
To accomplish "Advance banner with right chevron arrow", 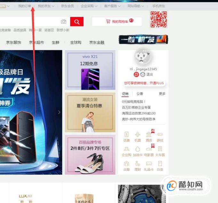I will 59,112.
